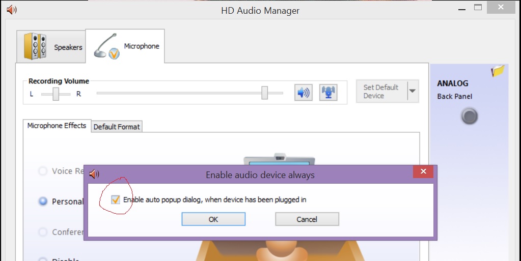Click the recording volume slider handle
Screen dimensions: 521x261
264,93
